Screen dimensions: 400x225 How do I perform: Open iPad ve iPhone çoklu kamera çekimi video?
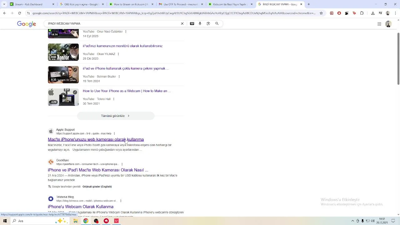click(x=126, y=68)
